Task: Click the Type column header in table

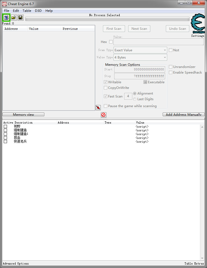Action: coord(120,122)
